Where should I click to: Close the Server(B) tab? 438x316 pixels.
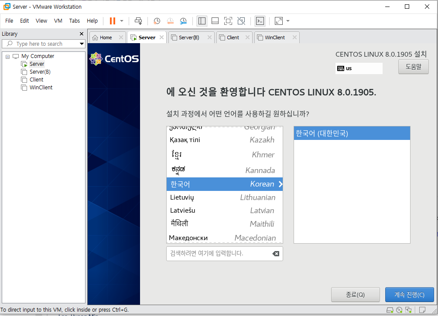pos(209,37)
